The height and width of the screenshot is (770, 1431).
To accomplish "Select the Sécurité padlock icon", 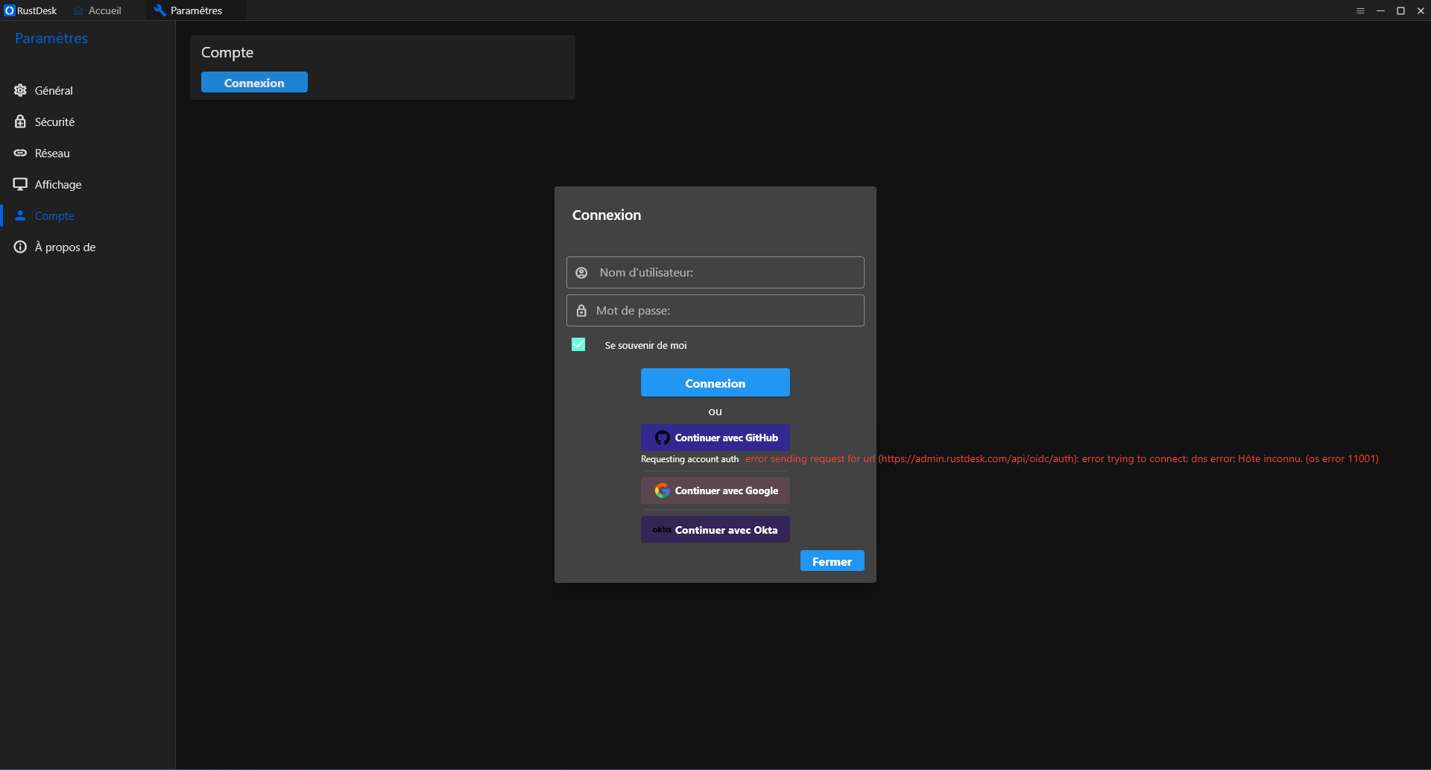I will tap(20, 122).
